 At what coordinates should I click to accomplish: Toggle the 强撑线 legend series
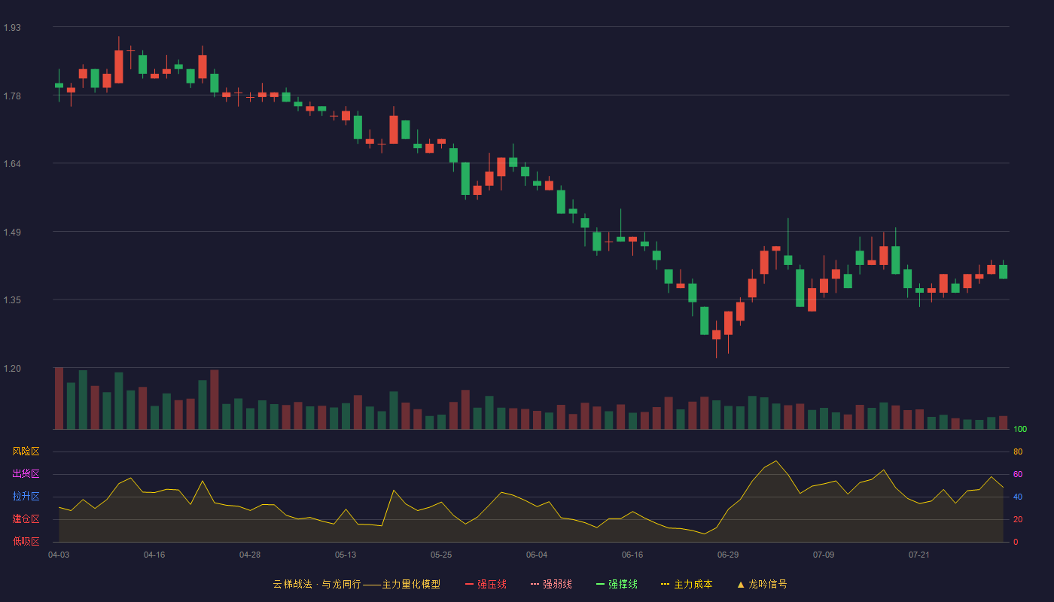click(x=617, y=584)
